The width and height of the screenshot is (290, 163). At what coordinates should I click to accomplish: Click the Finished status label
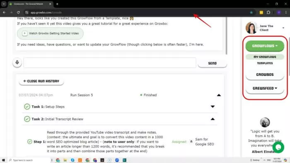pos(150,95)
